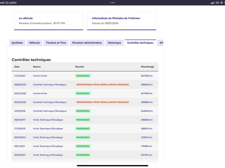The image size is (225, 168).
Task: Select the date 08/10/2020
Action: click(20, 102)
